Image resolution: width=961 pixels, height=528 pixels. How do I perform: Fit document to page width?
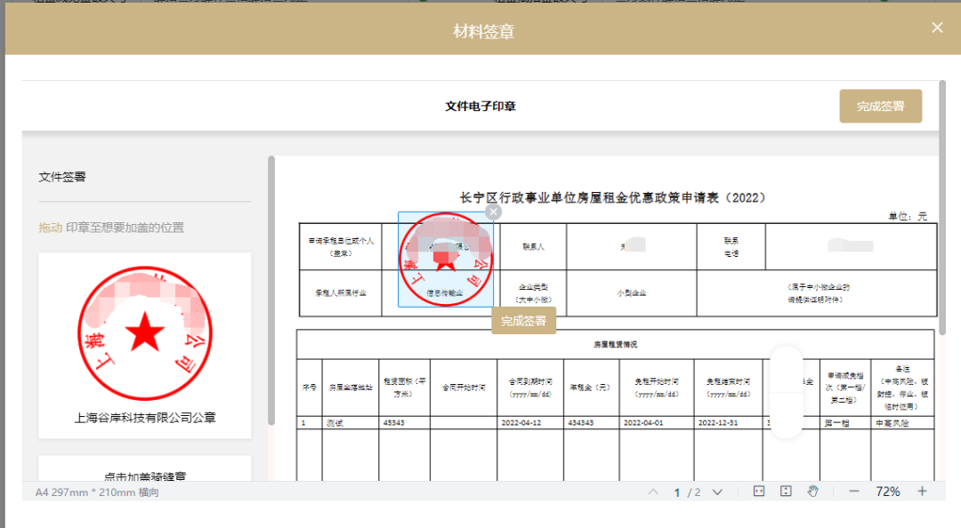tap(759, 492)
